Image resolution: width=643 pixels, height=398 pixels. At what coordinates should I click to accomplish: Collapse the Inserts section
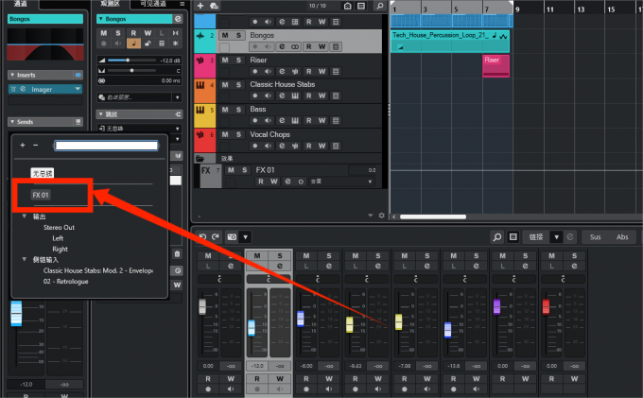[12, 75]
